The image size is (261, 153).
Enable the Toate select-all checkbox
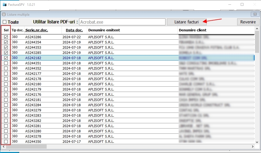click(5, 22)
